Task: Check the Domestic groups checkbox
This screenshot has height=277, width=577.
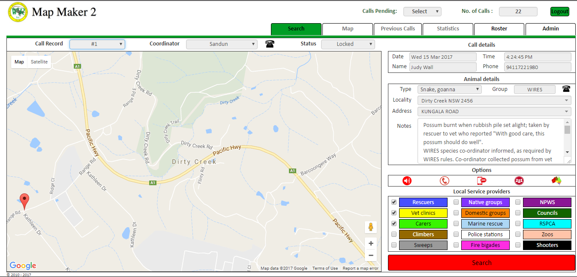Action: click(456, 213)
